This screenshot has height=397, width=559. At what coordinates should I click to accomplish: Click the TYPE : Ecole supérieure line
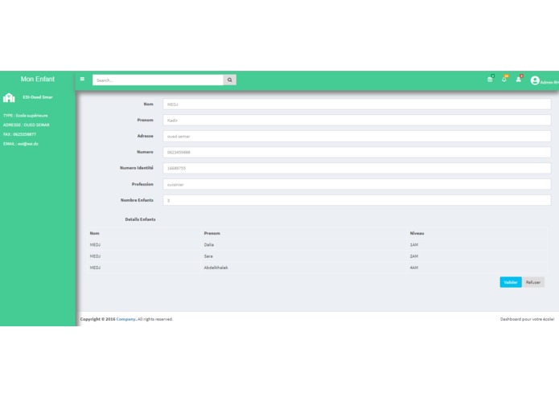click(25, 116)
